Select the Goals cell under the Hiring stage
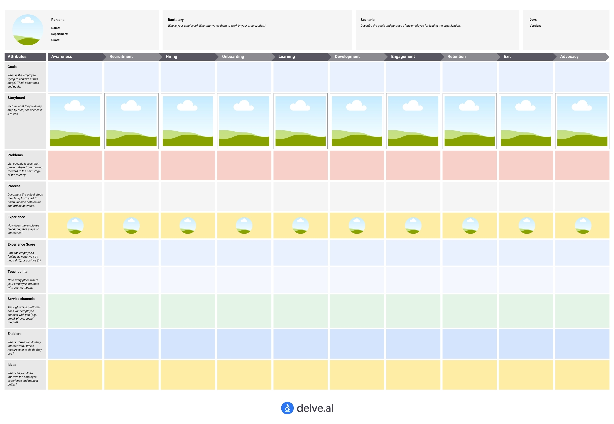The width and height of the screenshot is (614, 424). [x=188, y=77]
